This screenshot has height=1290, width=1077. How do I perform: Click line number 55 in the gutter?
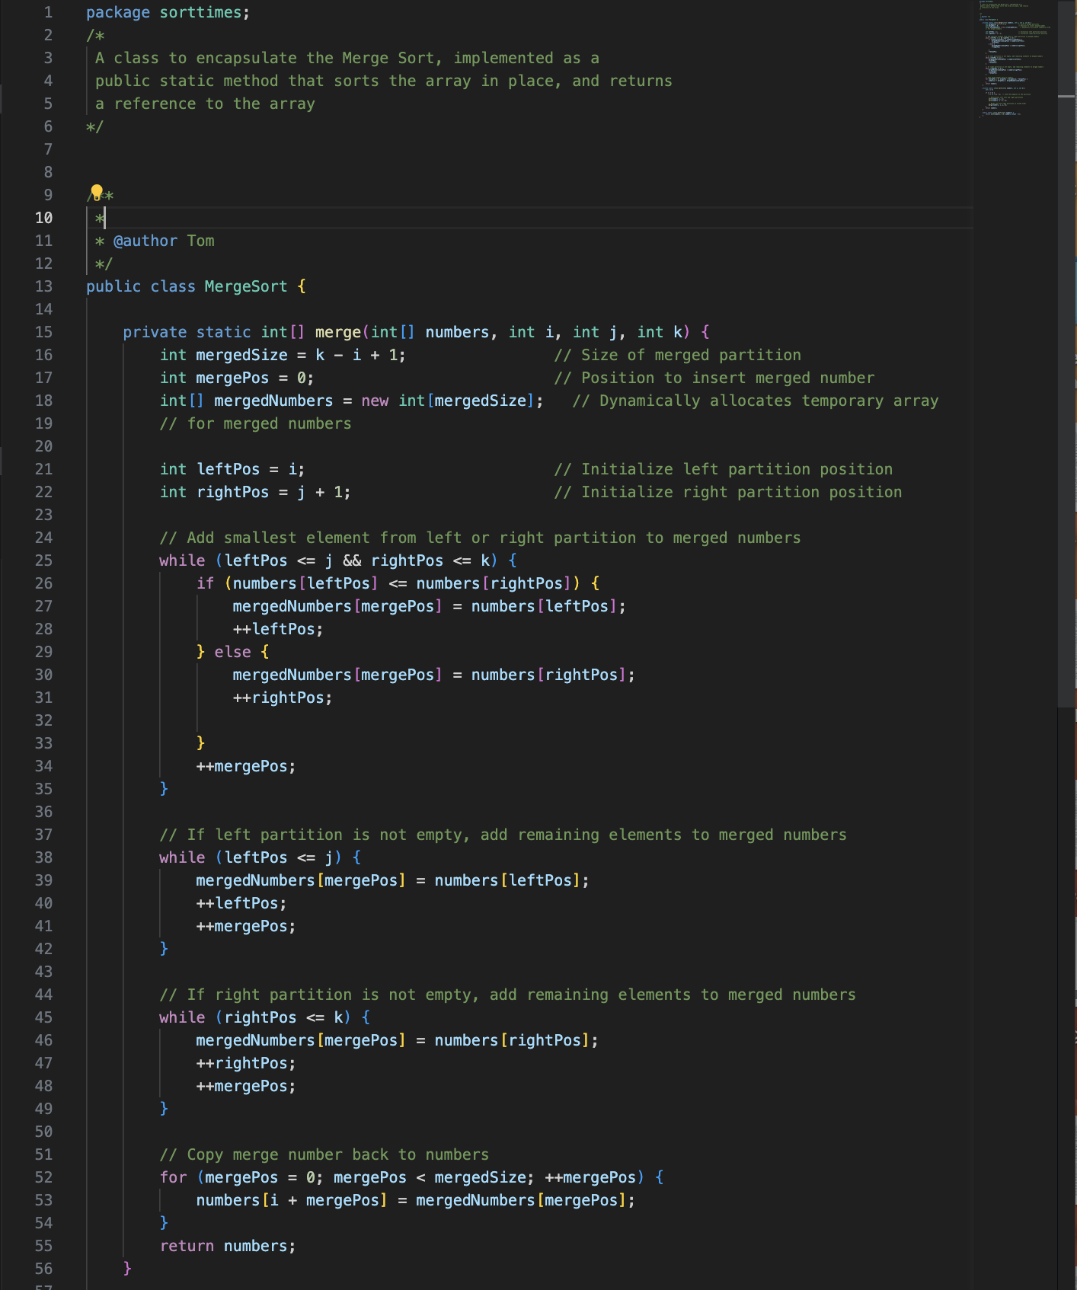coord(44,1246)
